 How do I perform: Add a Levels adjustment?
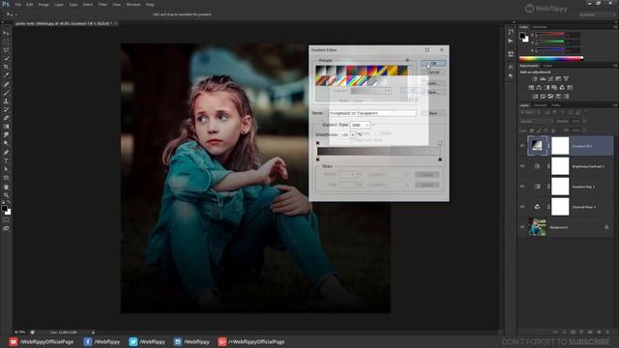point(543,79)
